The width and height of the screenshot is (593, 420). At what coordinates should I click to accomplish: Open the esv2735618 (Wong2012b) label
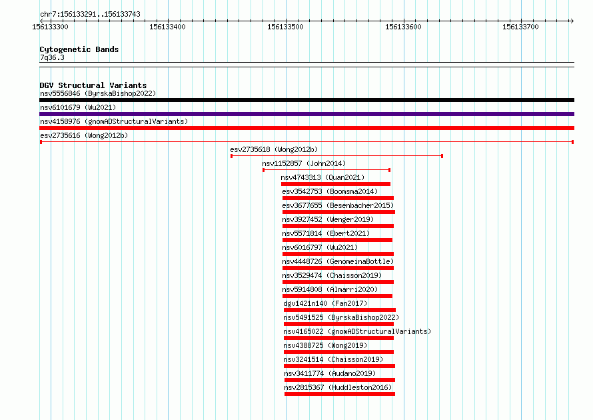pos(274,149)
